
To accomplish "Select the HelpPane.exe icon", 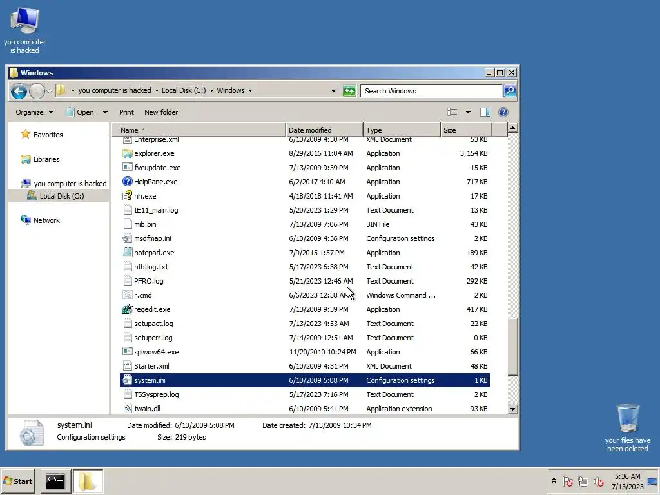I will coord(127,181).
